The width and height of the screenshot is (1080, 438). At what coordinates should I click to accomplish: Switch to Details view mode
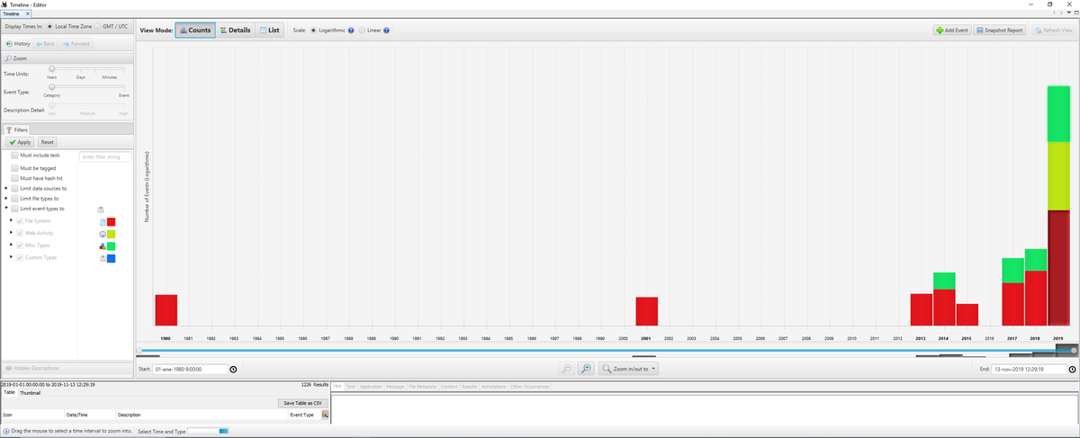tap(235, 31)
